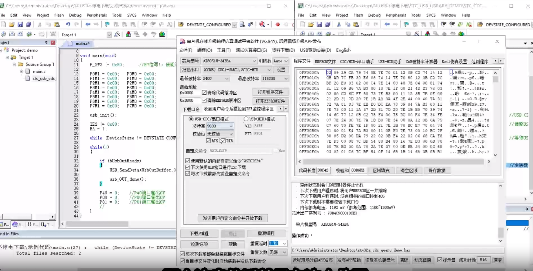Open Target Options magic wand icon
This screenshot has height=271, width=533.
tap(117, 34)
